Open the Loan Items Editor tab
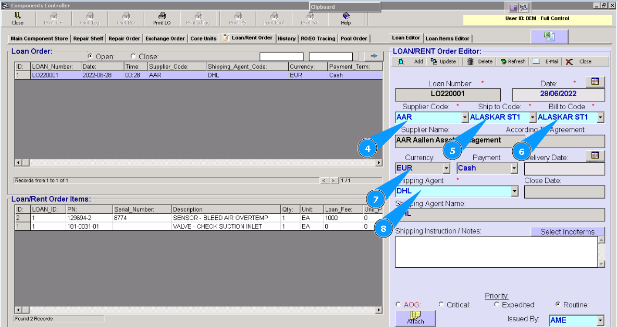 point(448,38)
